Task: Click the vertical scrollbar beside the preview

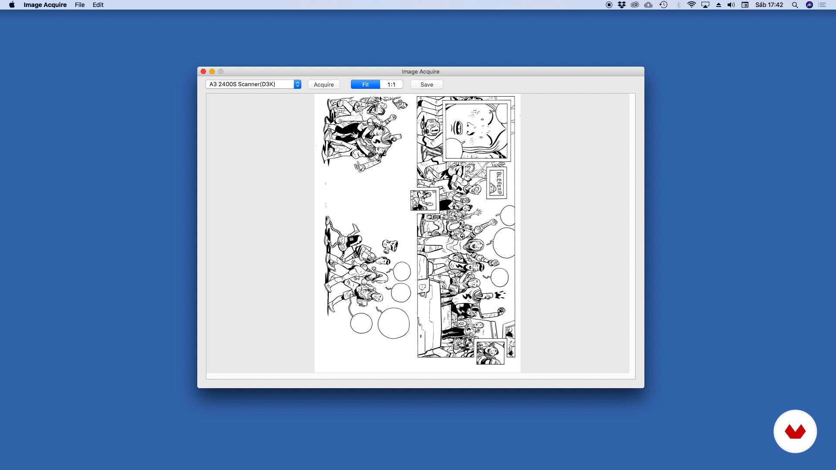Action: click(632, 233)
